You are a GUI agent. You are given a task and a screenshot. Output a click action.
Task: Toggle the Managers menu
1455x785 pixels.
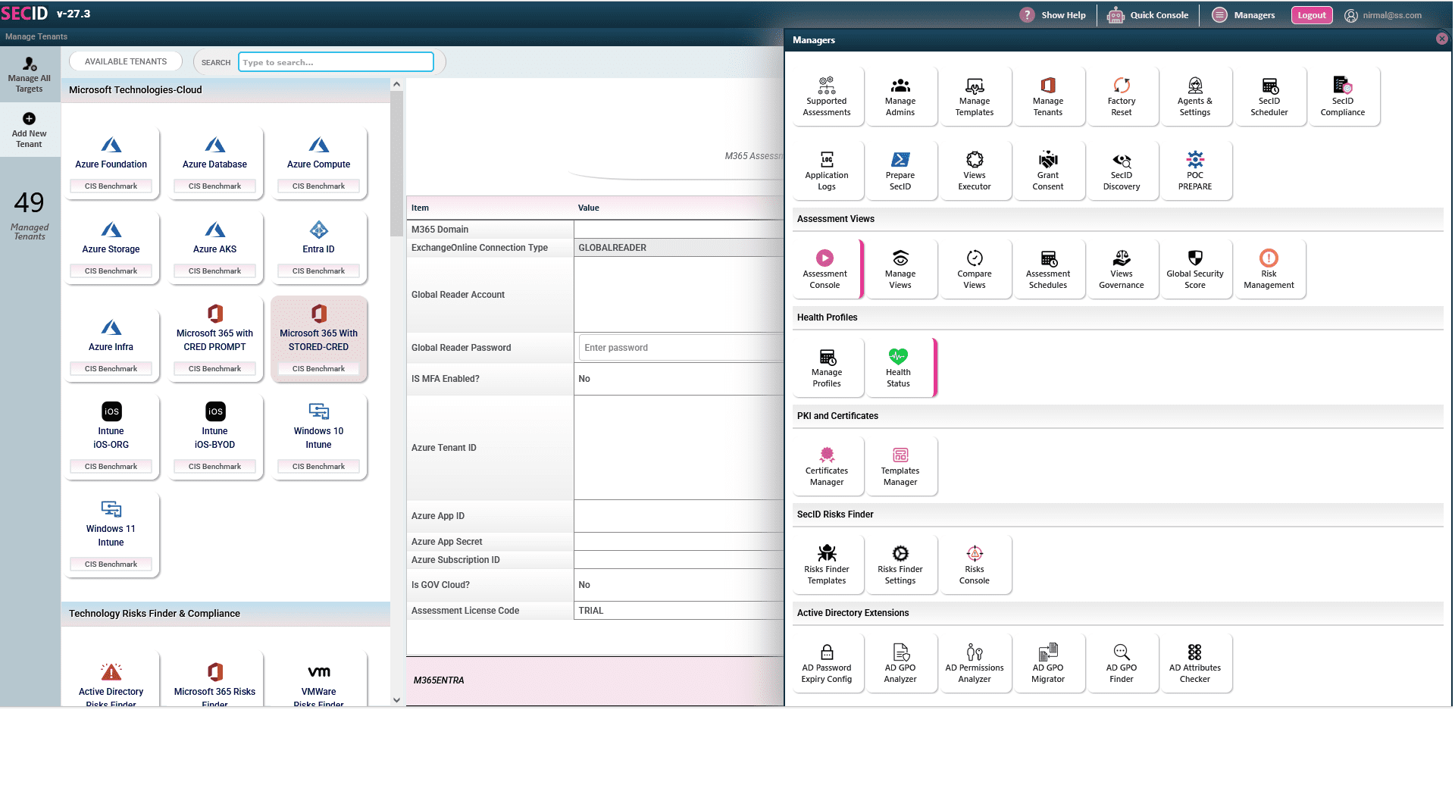pos(1244,15)
